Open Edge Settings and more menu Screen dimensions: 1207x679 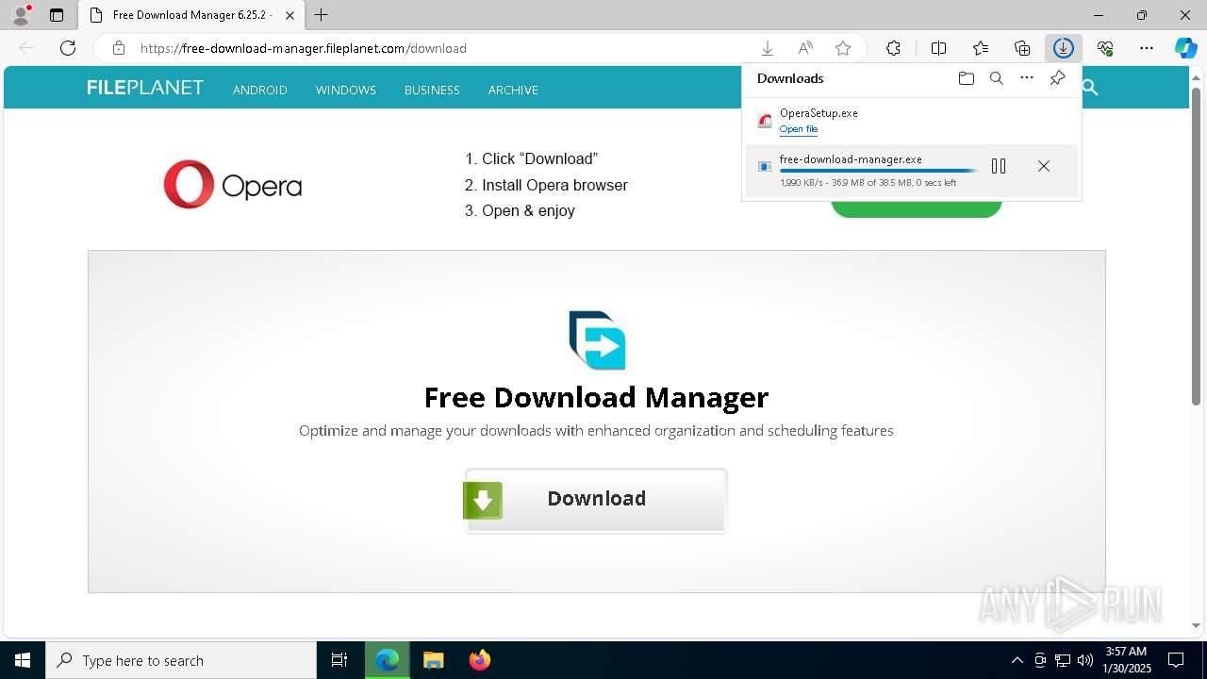(1147, 48)
